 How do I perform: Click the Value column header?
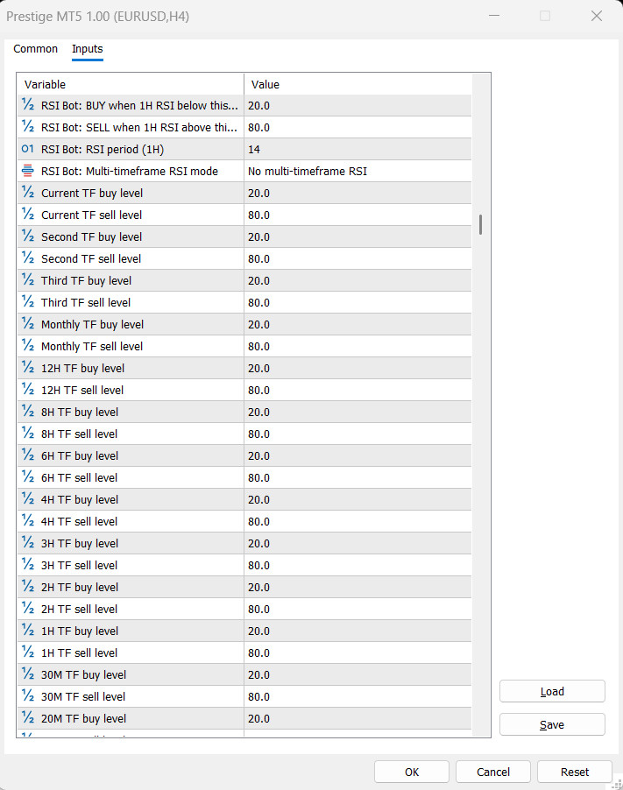358,84
